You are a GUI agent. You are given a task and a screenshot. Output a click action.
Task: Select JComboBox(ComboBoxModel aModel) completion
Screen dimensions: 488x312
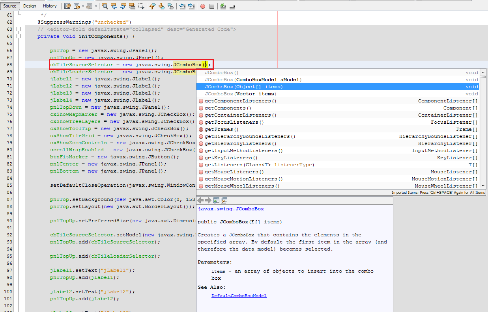[338, 80]
